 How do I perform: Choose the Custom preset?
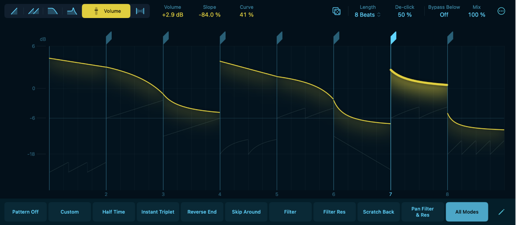[x=70, y=212]
